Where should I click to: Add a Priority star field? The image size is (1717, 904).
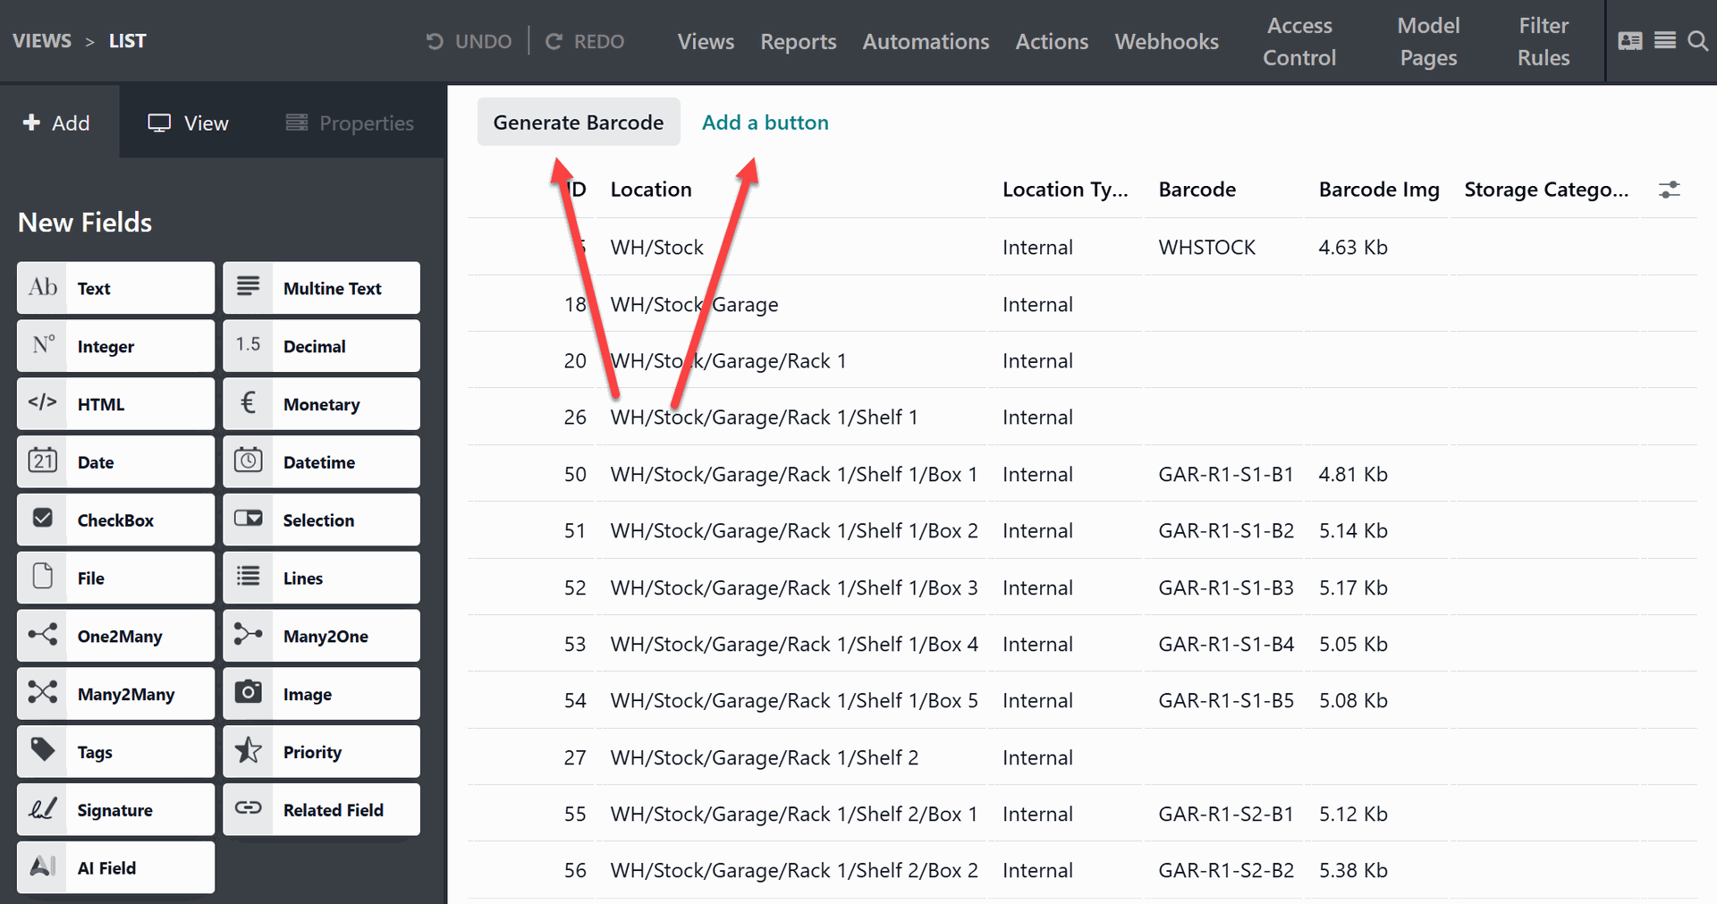(x=321, y=752)
